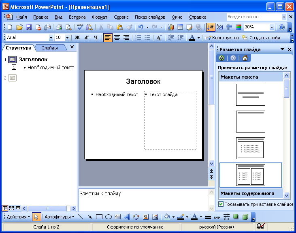Click drawing toolbar line color brush

pyautogui.click(x=181, y=217)
